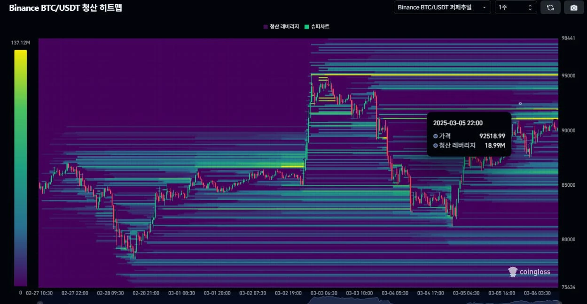Click the 03-01 08:30 time label
Screen dimensions: 587x304
pyautogui.click(x=182, y=293)
